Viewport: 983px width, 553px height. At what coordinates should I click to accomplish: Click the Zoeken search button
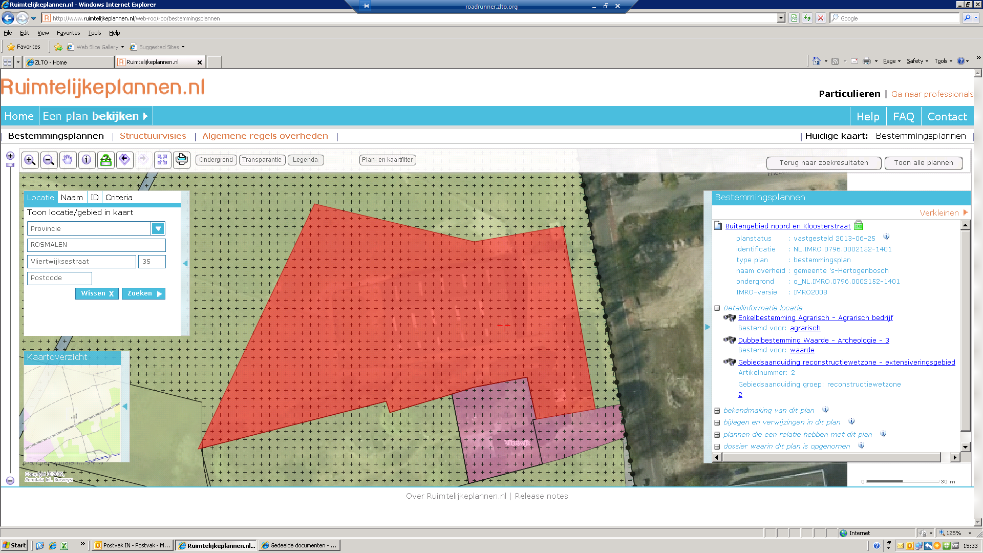point(143,293)
